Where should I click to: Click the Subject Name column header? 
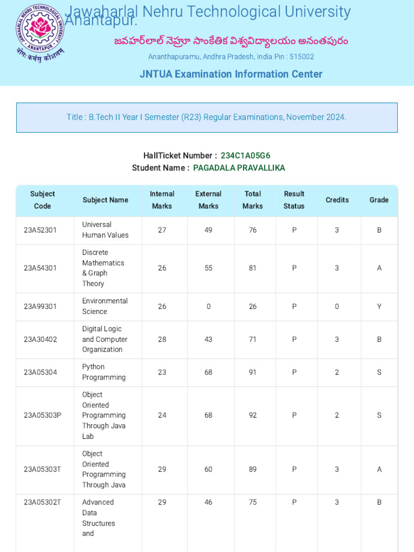point(105,200)
